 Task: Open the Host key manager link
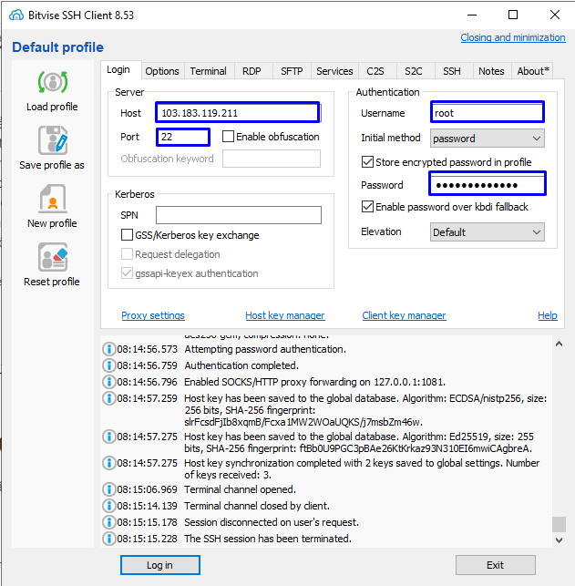coord(284,315)
